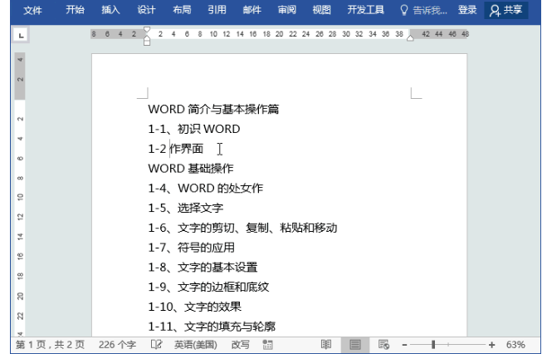Image resolution: width=547 pixels, height=354 pixels.
Task: Switch to the 开始 ribbon tab
Action: click(75, 10)
